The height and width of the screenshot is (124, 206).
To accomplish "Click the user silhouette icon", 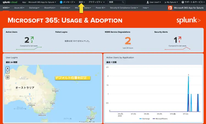I will pyautogui.click(x=148, y=2).
